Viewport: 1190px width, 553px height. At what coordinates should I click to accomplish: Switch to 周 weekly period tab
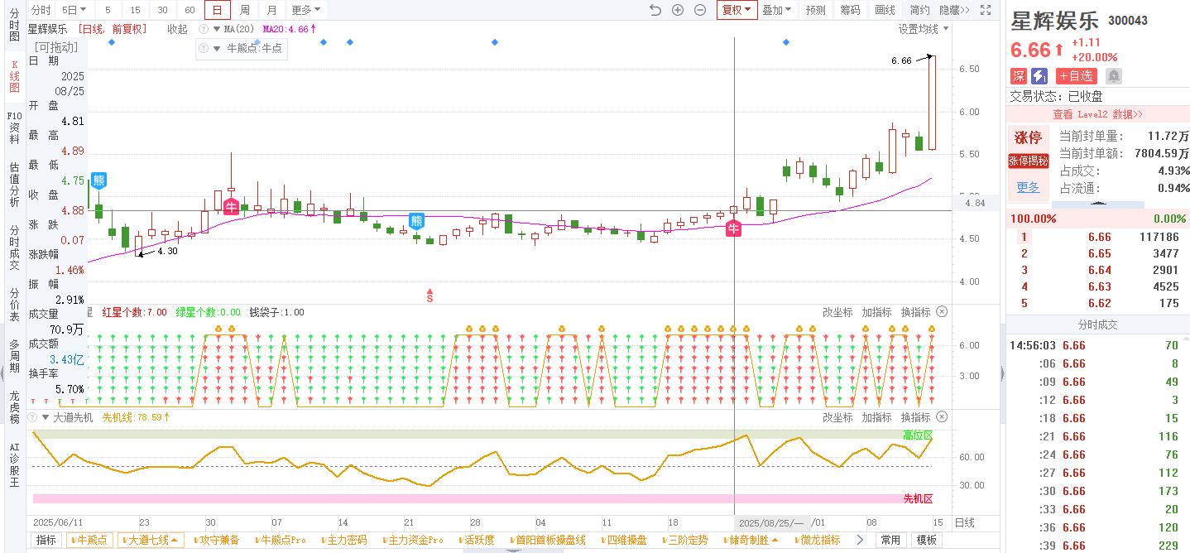[x=245, y=10]
